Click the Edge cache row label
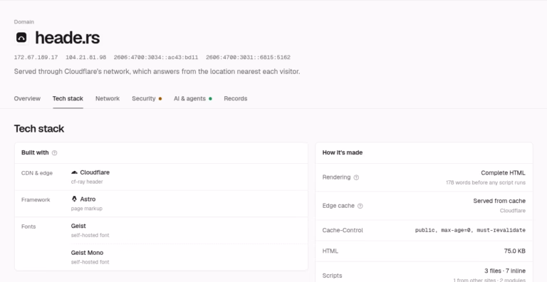547x282 pixels. click(x=338, y=206)
